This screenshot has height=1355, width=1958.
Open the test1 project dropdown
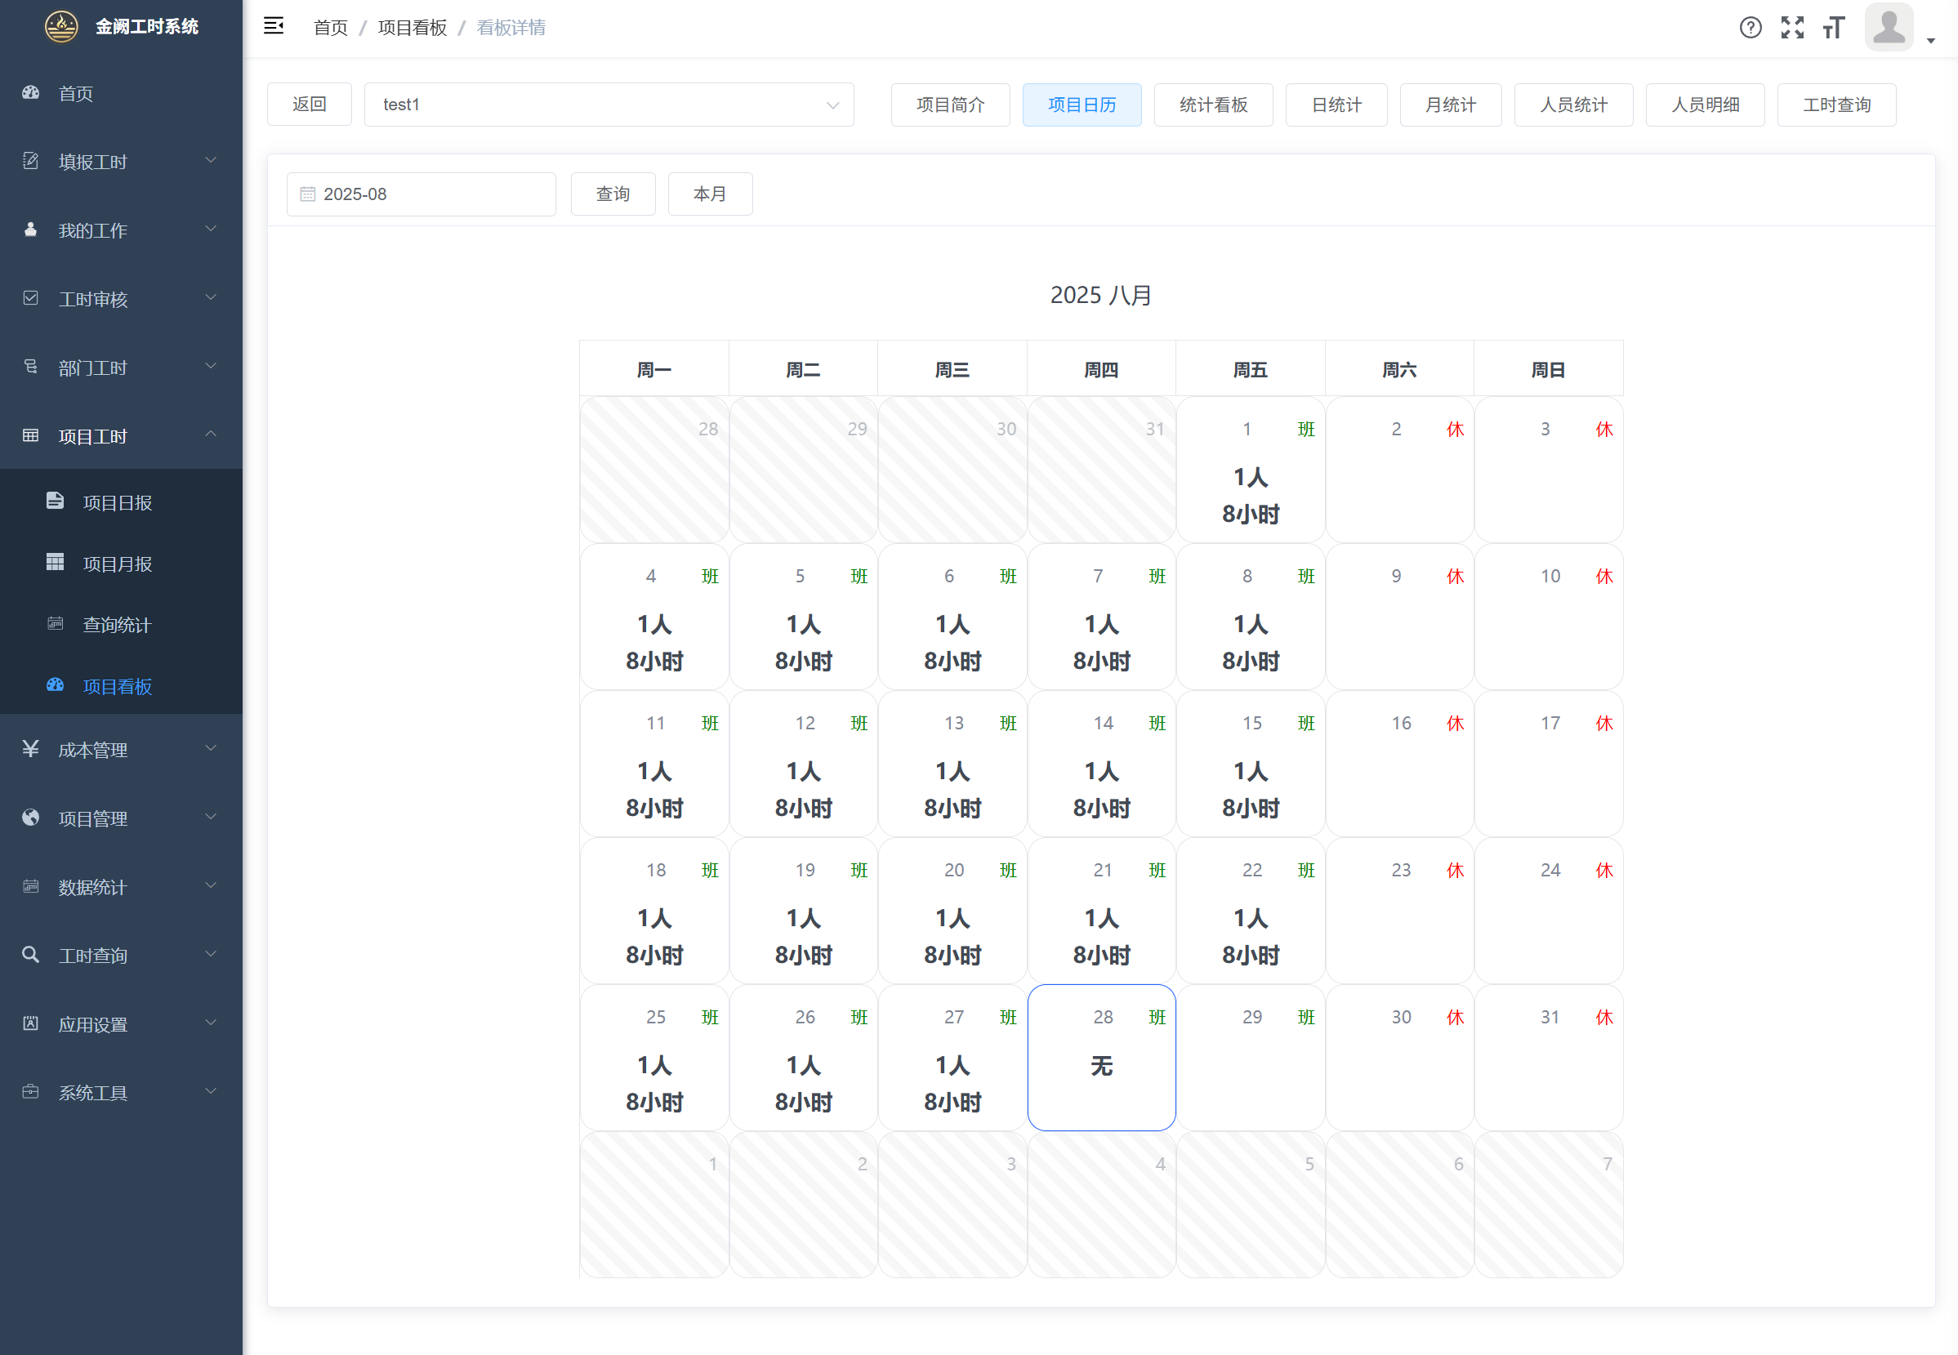608,105
